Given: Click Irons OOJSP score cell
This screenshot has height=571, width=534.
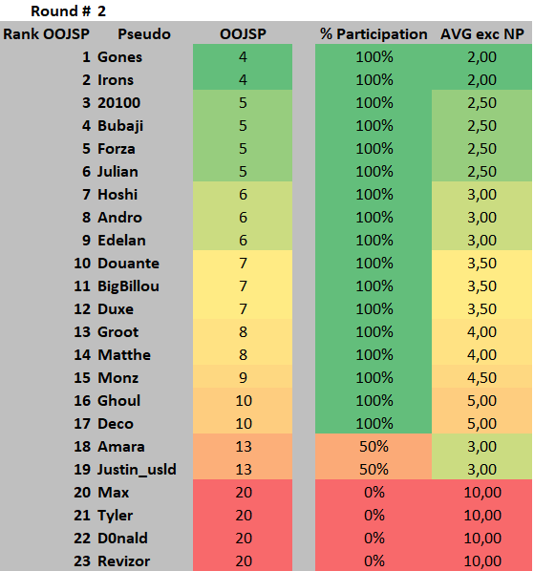Looking at the screenshot, I should tap(243, 80).
